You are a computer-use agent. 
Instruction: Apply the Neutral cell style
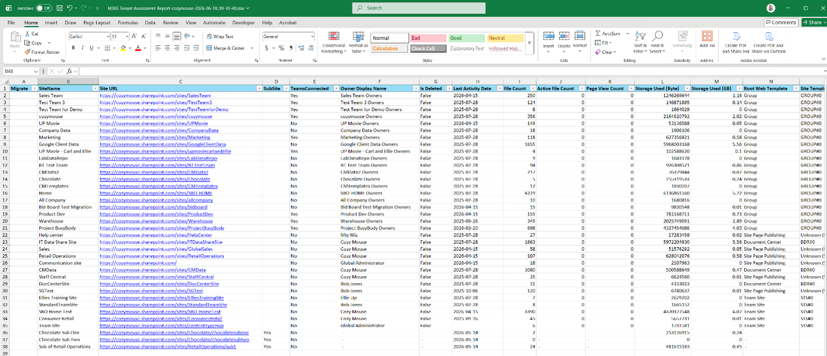pyautogui.click(x=505, y=38)
